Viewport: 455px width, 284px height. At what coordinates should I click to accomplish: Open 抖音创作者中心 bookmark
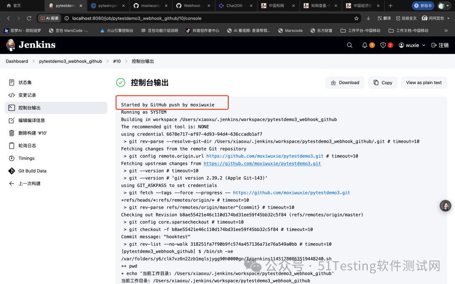[x=203, y=30]
